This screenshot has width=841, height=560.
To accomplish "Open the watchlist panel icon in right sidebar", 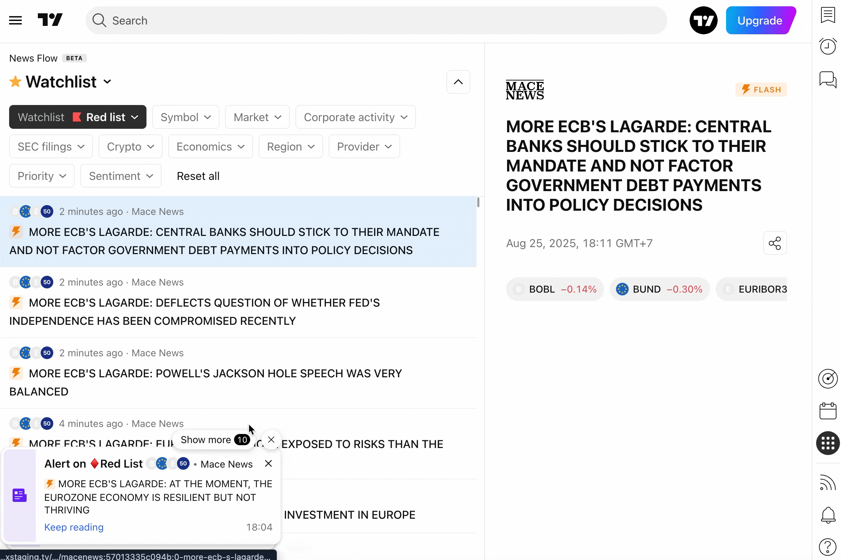I will (828, 15).
